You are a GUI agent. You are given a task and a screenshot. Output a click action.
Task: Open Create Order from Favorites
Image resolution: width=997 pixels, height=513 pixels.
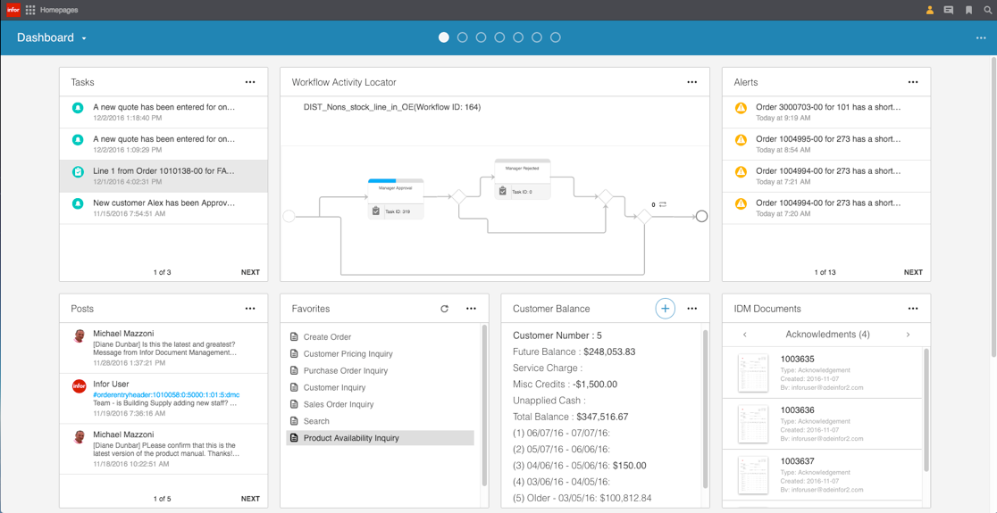point(327,337)
